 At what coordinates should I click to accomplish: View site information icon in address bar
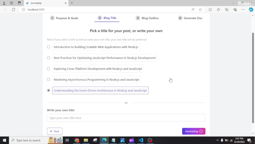click(23, 10)
